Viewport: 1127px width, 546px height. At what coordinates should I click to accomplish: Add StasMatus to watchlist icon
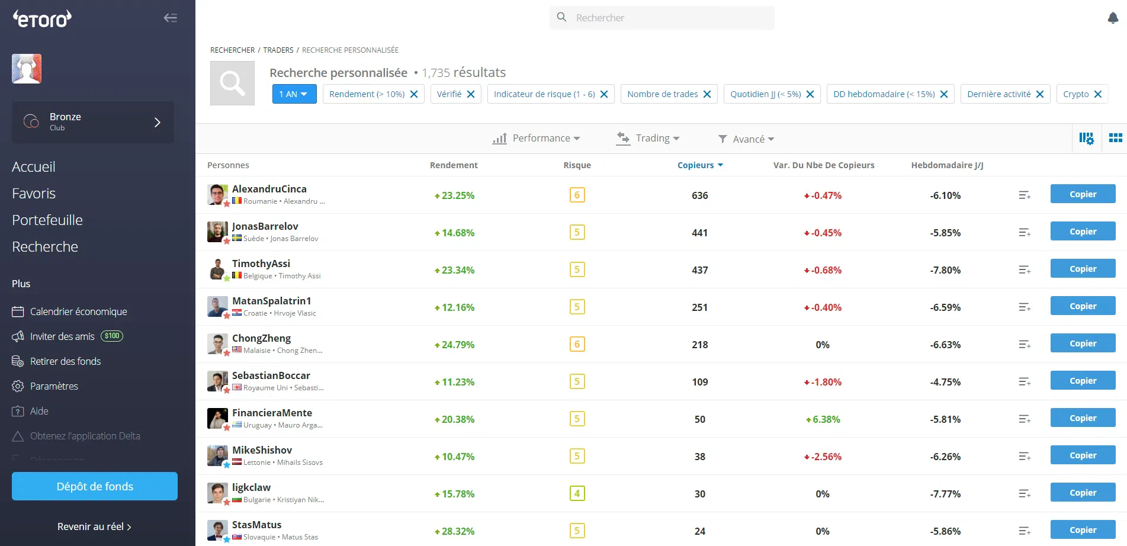1025,531
